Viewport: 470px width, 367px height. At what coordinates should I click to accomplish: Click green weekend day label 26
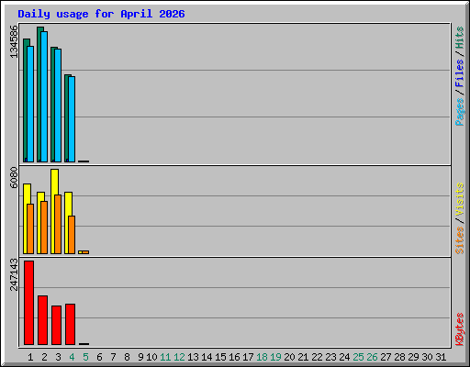(372, 357)
